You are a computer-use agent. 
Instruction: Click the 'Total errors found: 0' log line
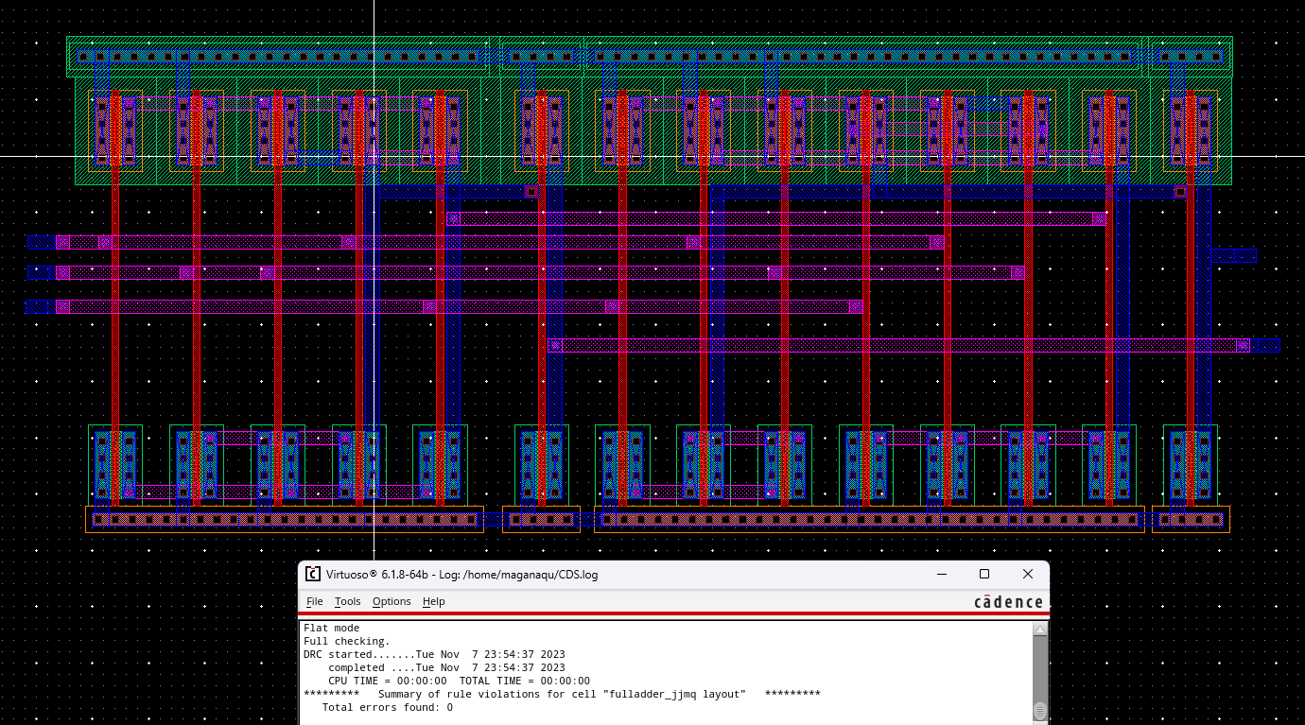point(387,707)
